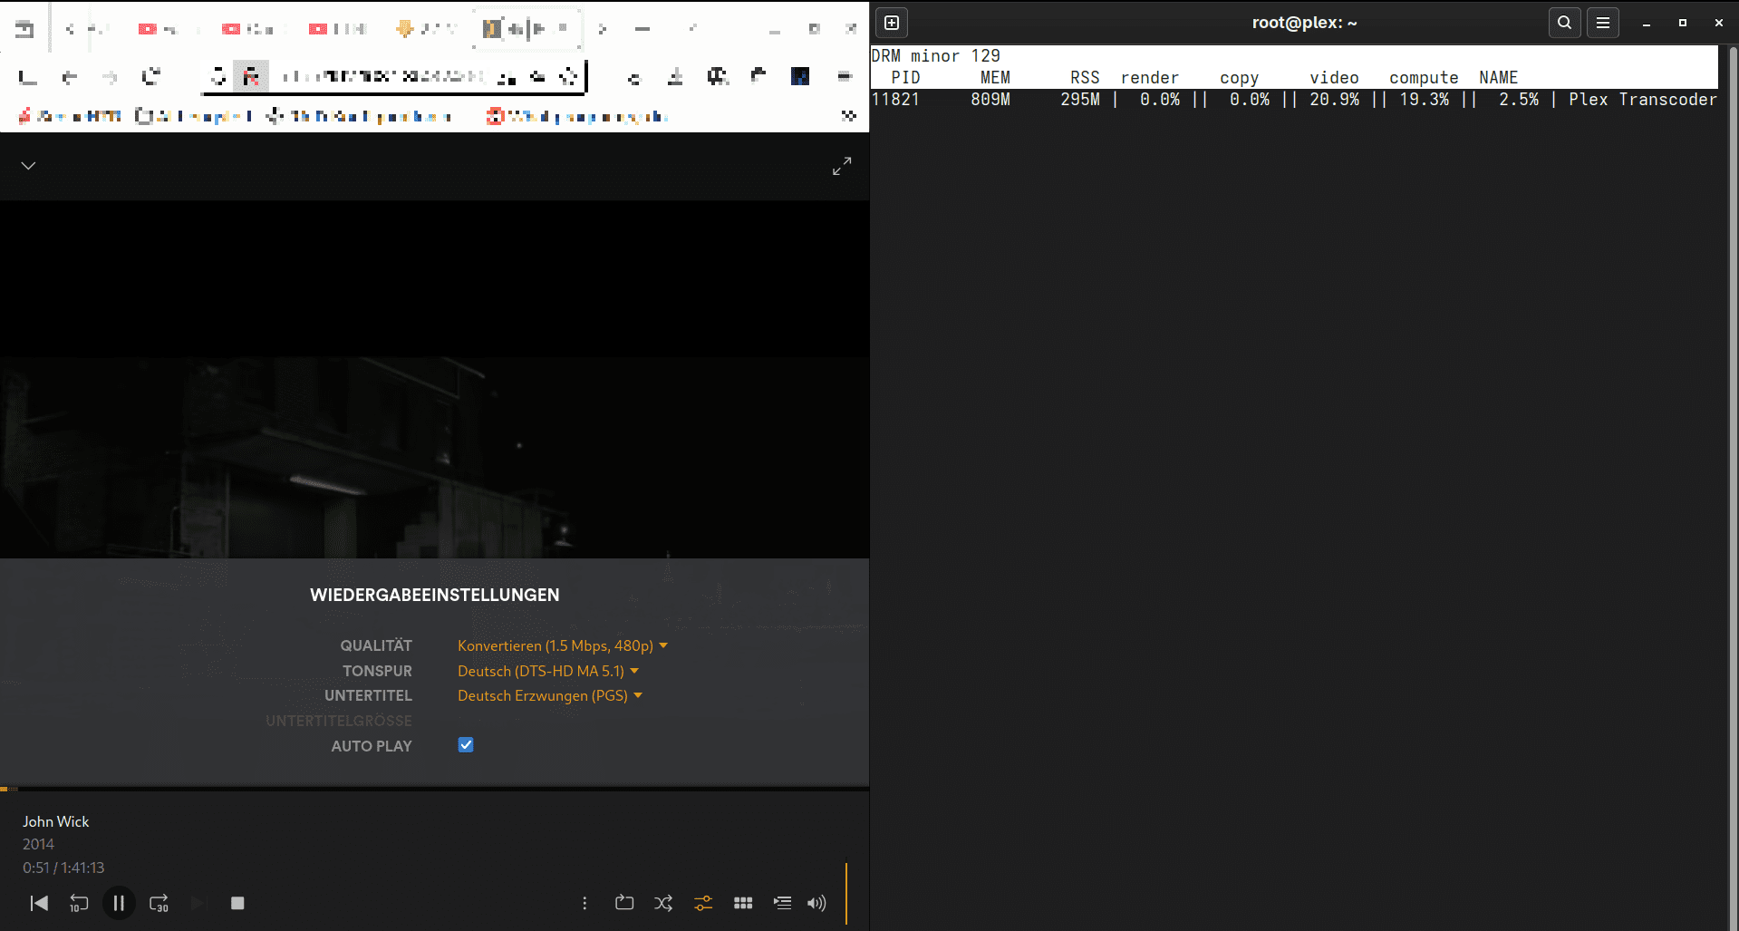Toggle shuffle mode
The image size is (1739, 931).
[663, 903]
